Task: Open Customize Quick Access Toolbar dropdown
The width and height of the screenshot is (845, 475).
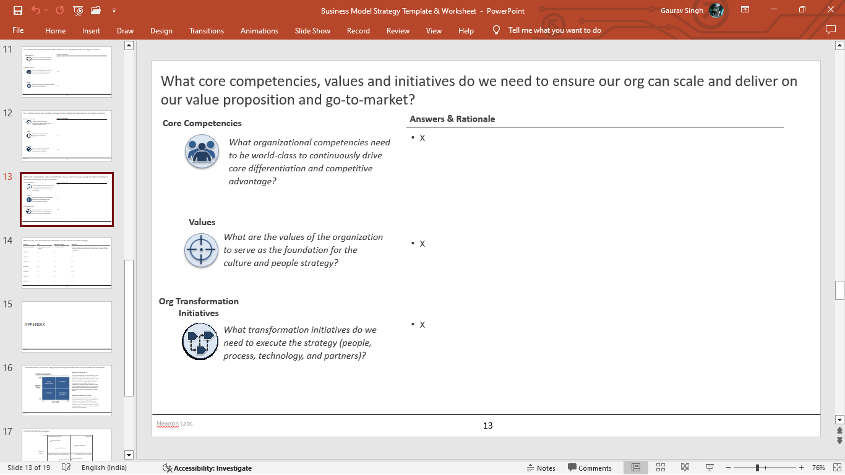Action: pyautogui.click(x=114, y=11)
